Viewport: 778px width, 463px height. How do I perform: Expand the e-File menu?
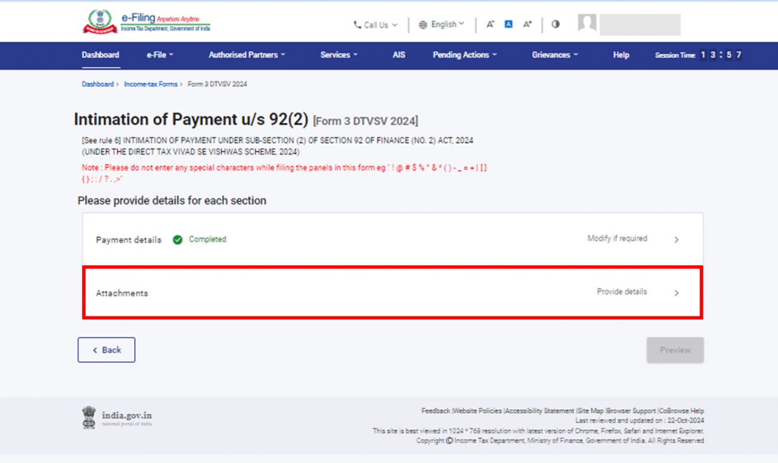pos(159,54)
